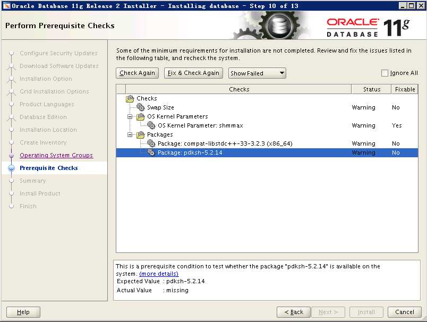Open the more details link
The width and height of the screenshot is (427, 322).
pyautogui.click(x=159, y=274)
